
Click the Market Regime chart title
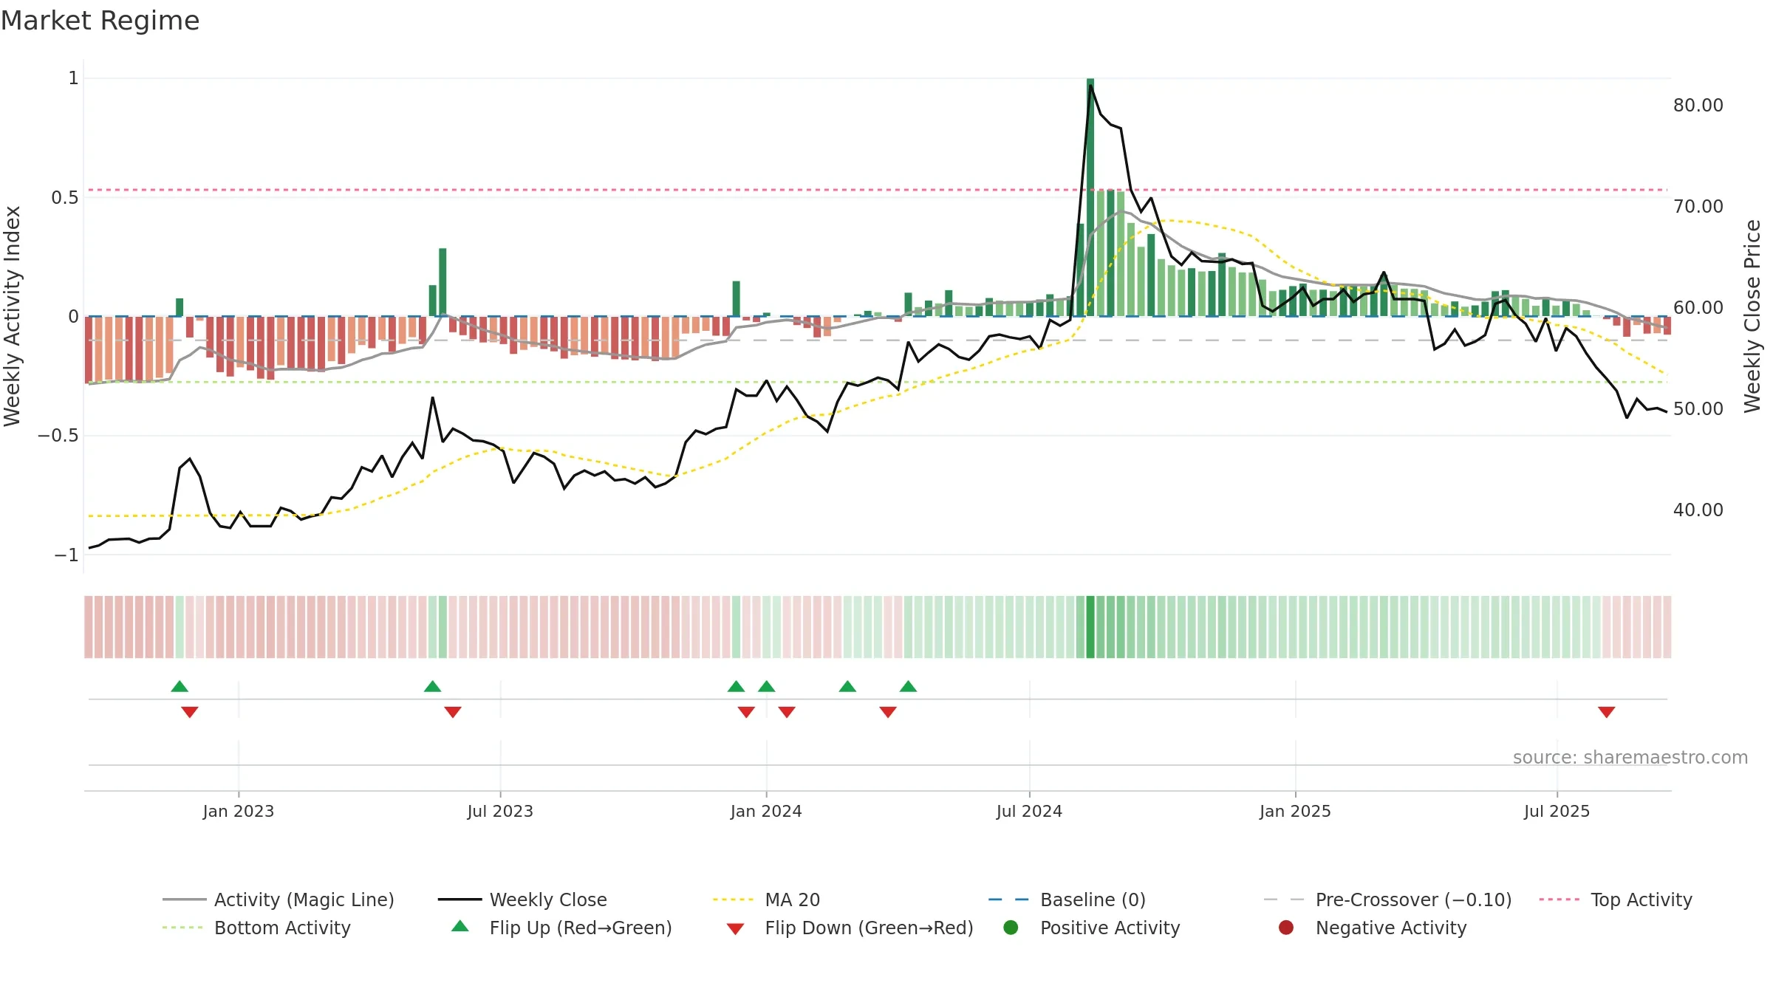(100, 21)
